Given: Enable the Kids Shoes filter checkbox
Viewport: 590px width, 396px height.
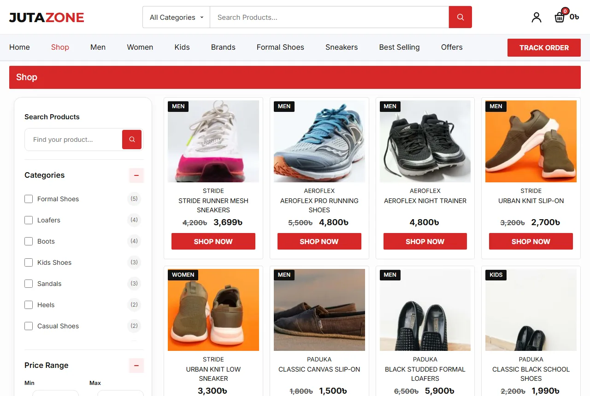Looking at the screenshot, I should coord(29,262).
